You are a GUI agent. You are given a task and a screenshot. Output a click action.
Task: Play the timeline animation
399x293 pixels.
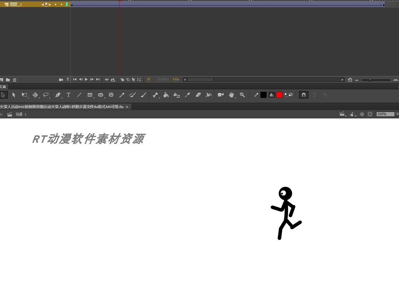point(86,79)
